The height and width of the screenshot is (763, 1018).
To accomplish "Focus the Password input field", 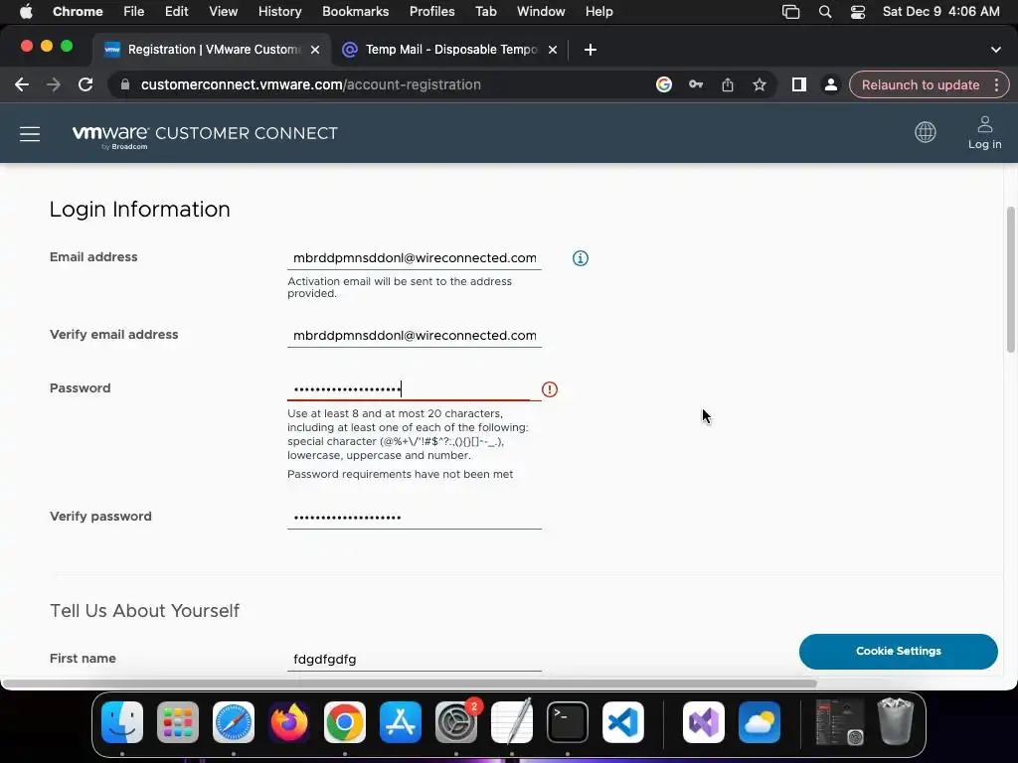I will (415, 389).
